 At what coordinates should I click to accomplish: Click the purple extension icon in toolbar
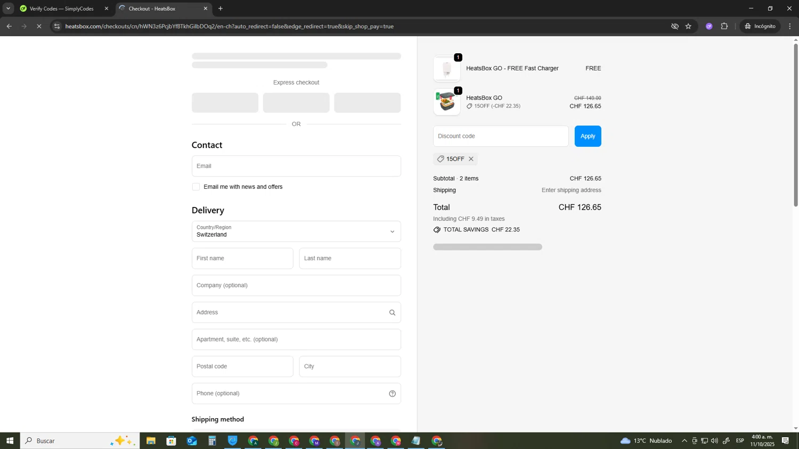tap(709, 26)
